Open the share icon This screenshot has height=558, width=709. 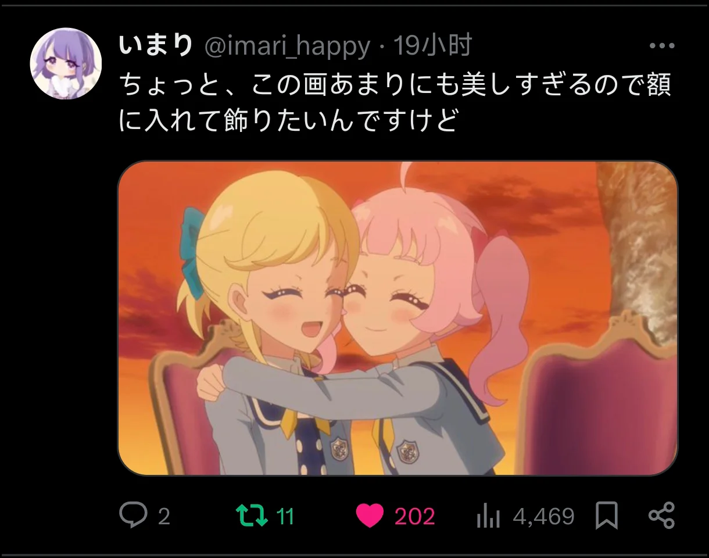pyautogui.click(x=661, y=516)
